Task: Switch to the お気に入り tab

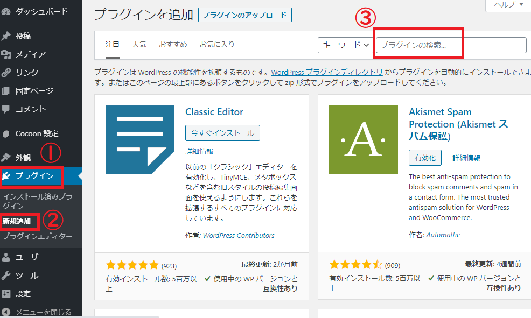Action: [217, 44]
